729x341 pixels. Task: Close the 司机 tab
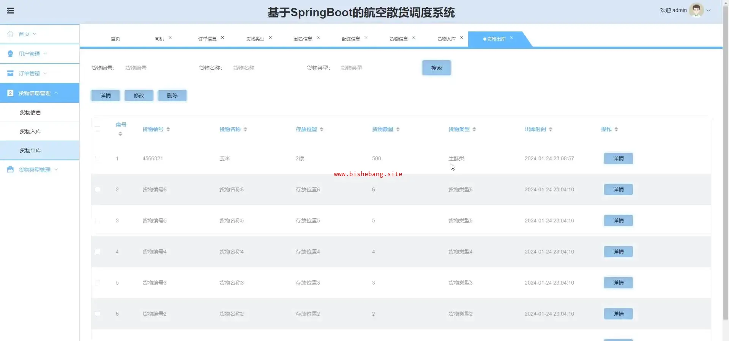tap(170, 38)
